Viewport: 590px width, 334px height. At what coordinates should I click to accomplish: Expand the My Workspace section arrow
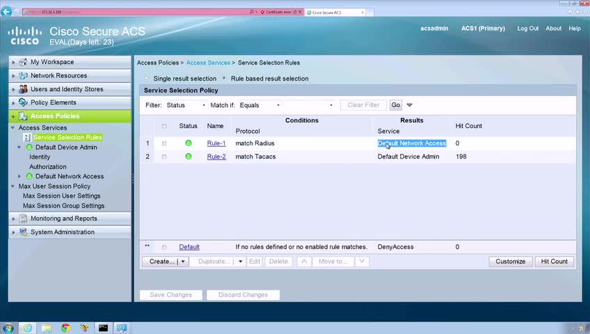[x=13, y=62]
